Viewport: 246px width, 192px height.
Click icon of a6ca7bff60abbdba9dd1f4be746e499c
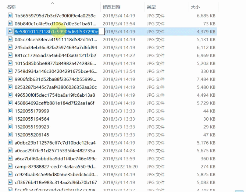[10, 159]
